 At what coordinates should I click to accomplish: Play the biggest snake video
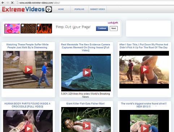pyautogui.click(x=145, y=128)
